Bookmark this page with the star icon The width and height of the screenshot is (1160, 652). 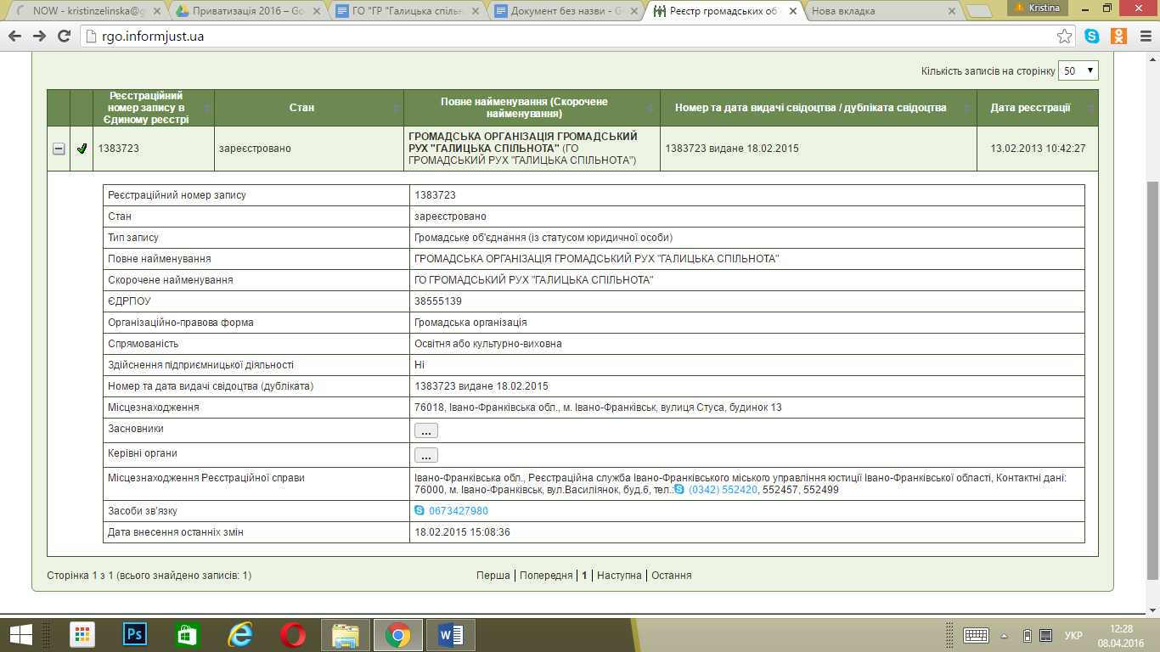pos(1064,37)
